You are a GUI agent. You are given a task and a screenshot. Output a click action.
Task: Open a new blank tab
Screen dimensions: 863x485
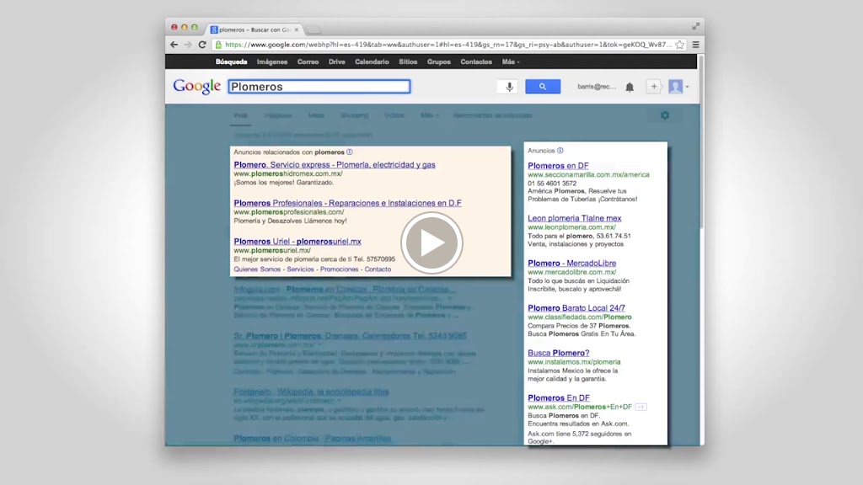tap(314, 29)
